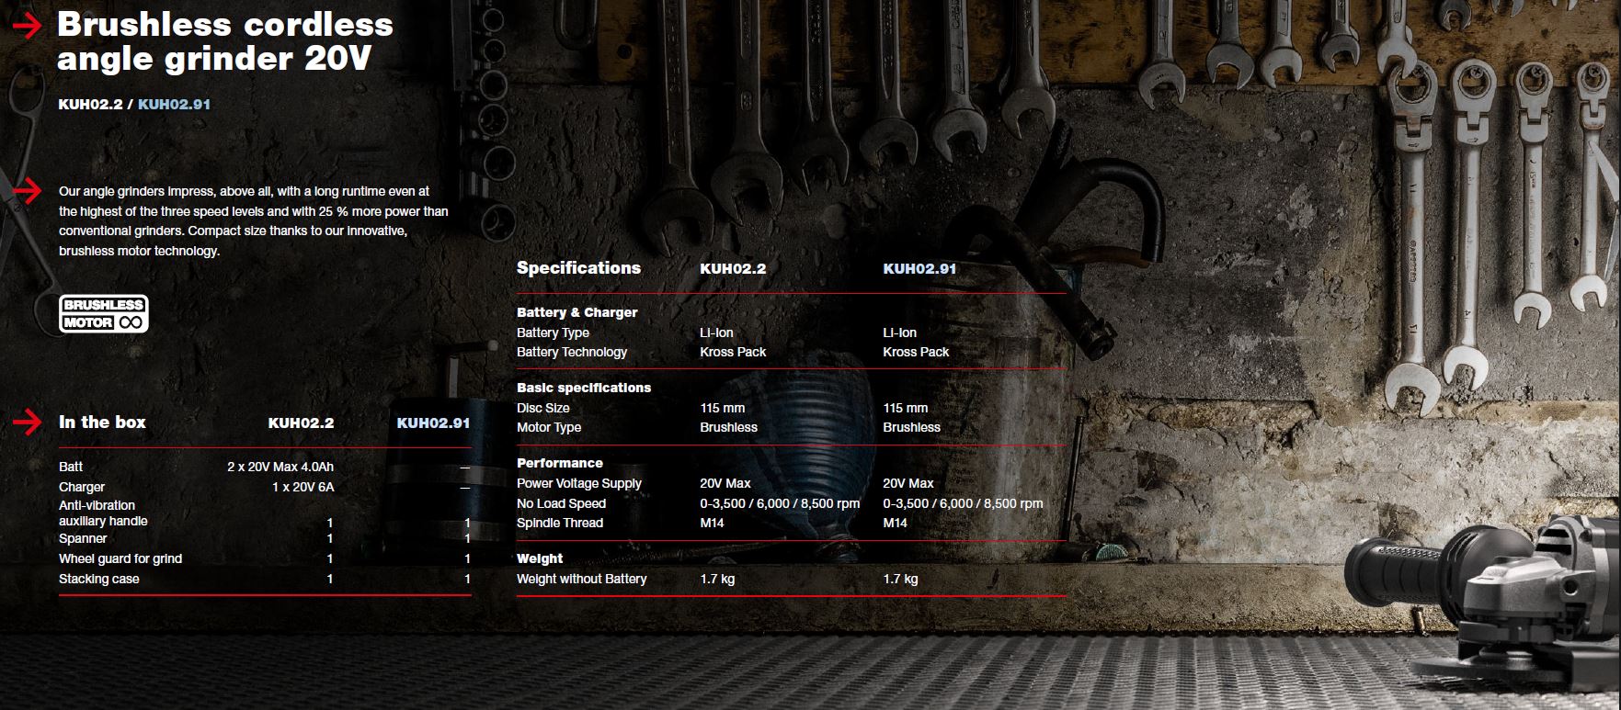The image size is (1621, 710).
Task: Click the Brushless motor value for KUH02.2
Action: tap(728, 427)
